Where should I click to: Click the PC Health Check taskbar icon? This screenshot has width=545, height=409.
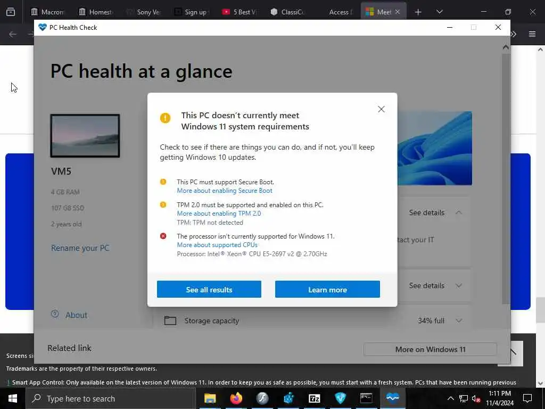[393, 398]
